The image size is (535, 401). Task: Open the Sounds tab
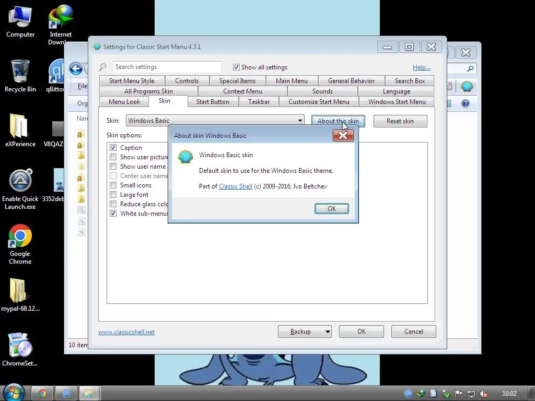point(322,91)
